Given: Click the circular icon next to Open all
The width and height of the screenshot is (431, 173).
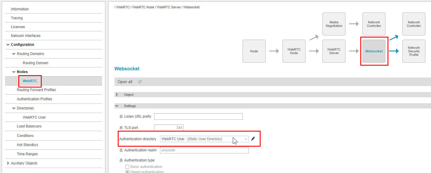Looking at the screenshot, I should click(x=140, y=82).
